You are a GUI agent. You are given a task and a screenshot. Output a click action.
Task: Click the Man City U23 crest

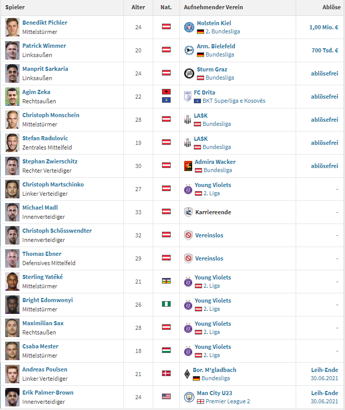coord(189,397)
